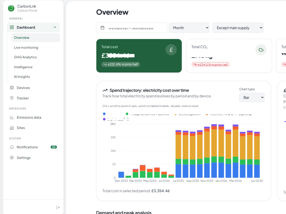
Task: Click the CarbonLnk green logo
Action: tap(11, 8)
